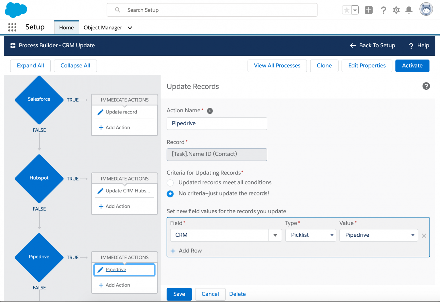Click the Salesforce criteria diamond node
This screenshot has width=440, height=302.
(39, 100)
